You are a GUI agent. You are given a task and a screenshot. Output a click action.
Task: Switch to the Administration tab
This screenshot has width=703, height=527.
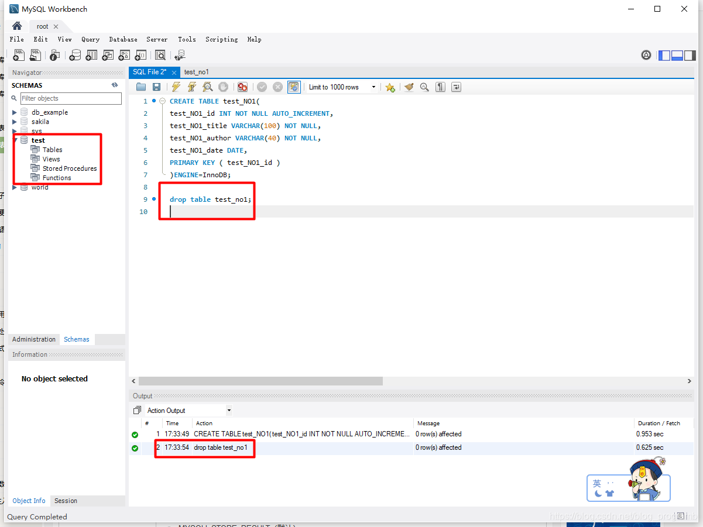coord(34,339)
